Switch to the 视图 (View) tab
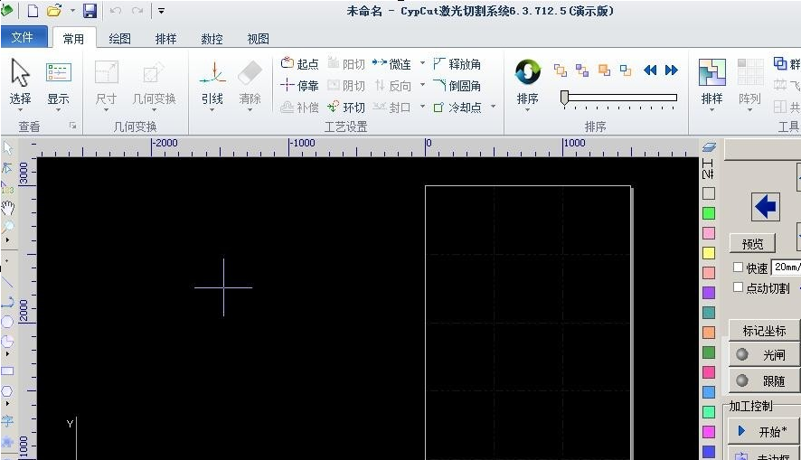The height and width of the screenshot is (460, 801). tap(258, 38)
